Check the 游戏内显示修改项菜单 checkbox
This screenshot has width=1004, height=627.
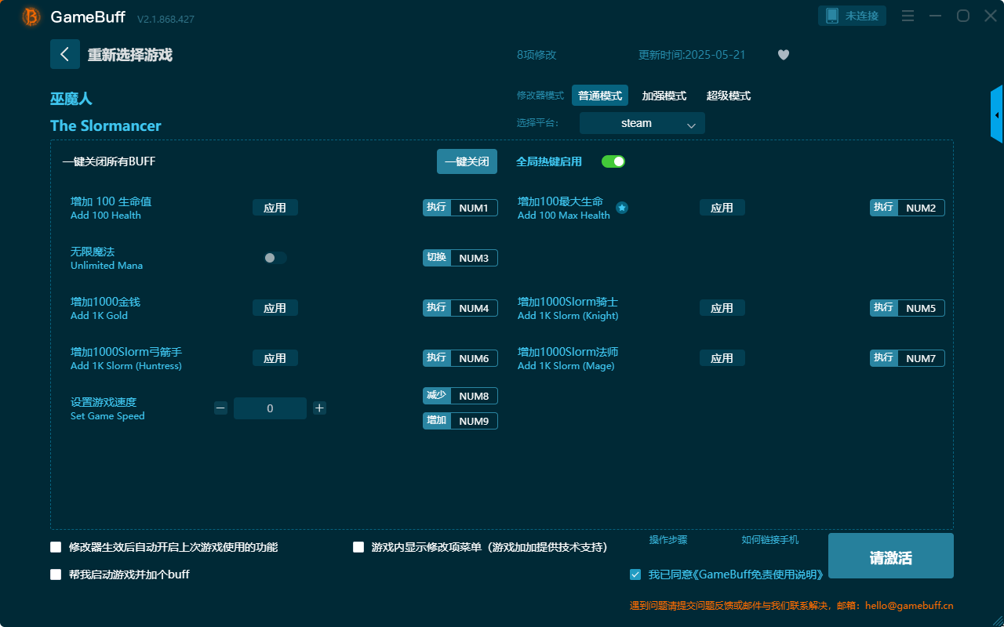(359, 546)
